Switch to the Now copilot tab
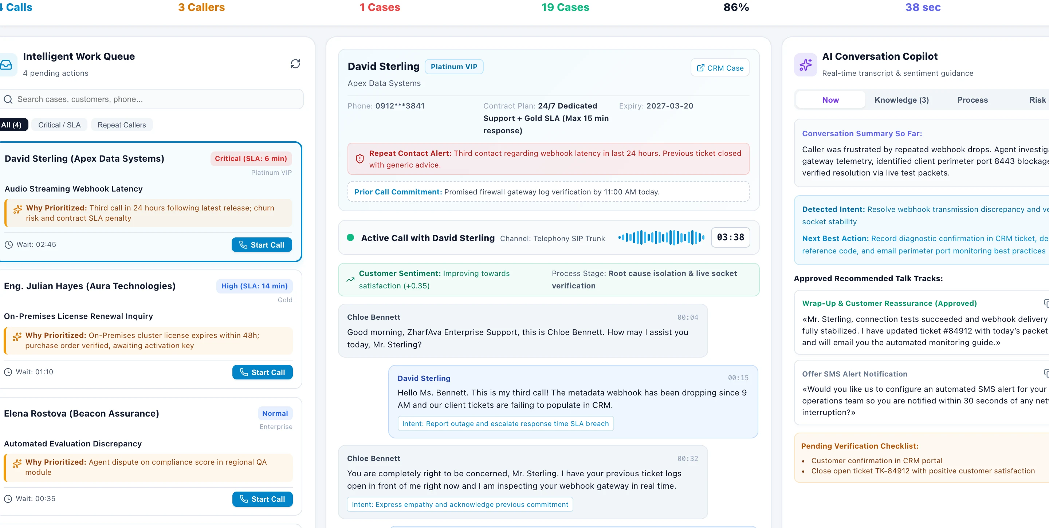This screenshot has height=528, width=1049. [x=830, y=100]
